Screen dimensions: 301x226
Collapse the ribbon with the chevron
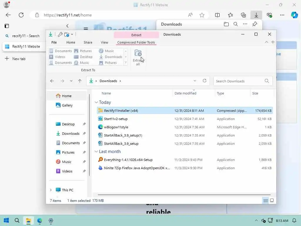pos(266,42)
